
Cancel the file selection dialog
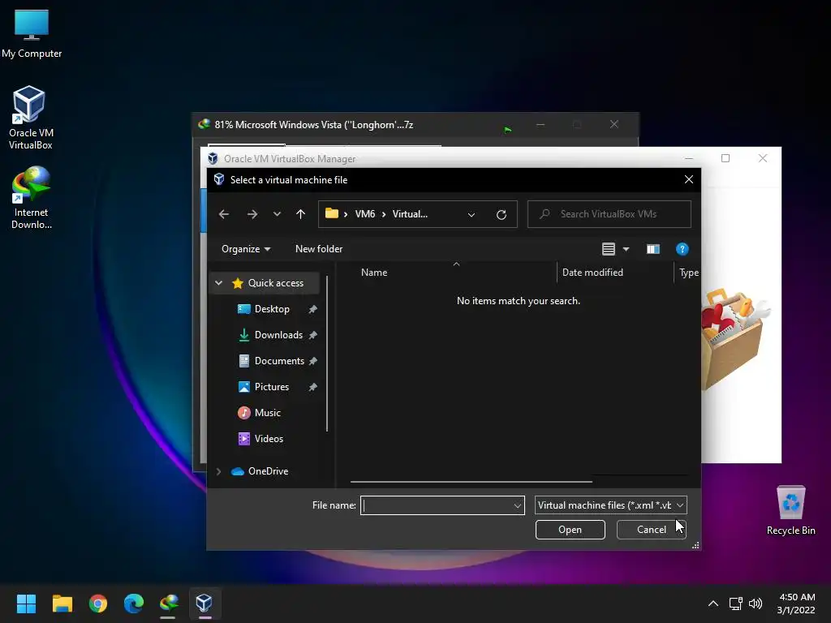652,530
